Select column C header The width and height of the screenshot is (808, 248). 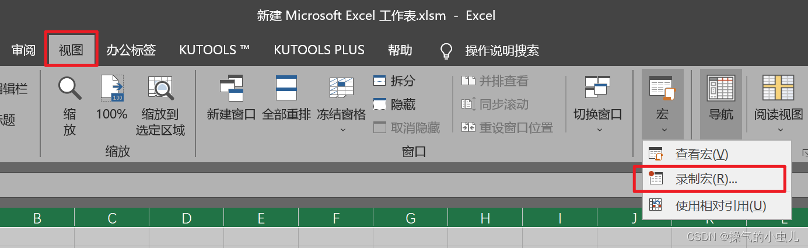coord(112,218)
